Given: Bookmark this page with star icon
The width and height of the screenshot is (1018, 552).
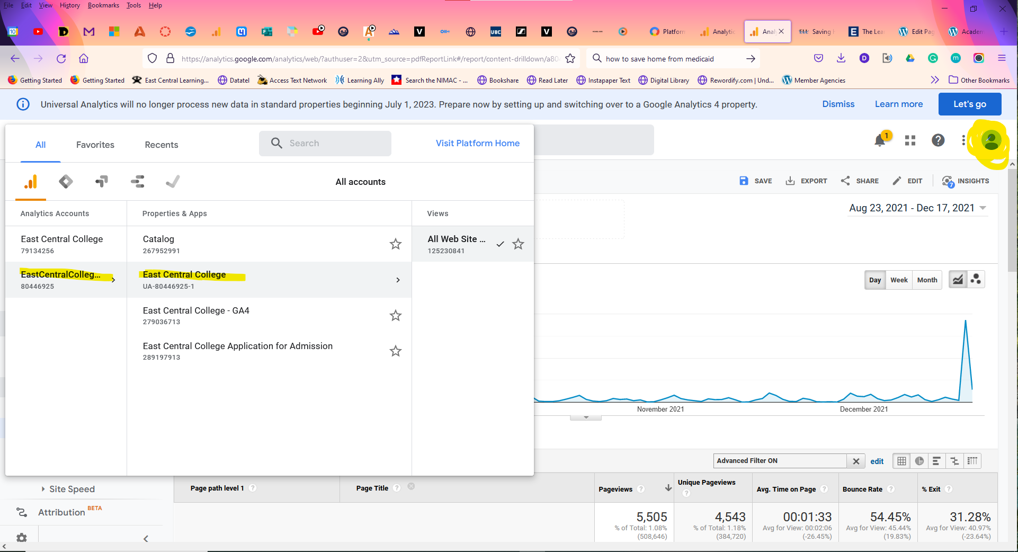Looking at the screenshot, I should [x=570, y=58].
